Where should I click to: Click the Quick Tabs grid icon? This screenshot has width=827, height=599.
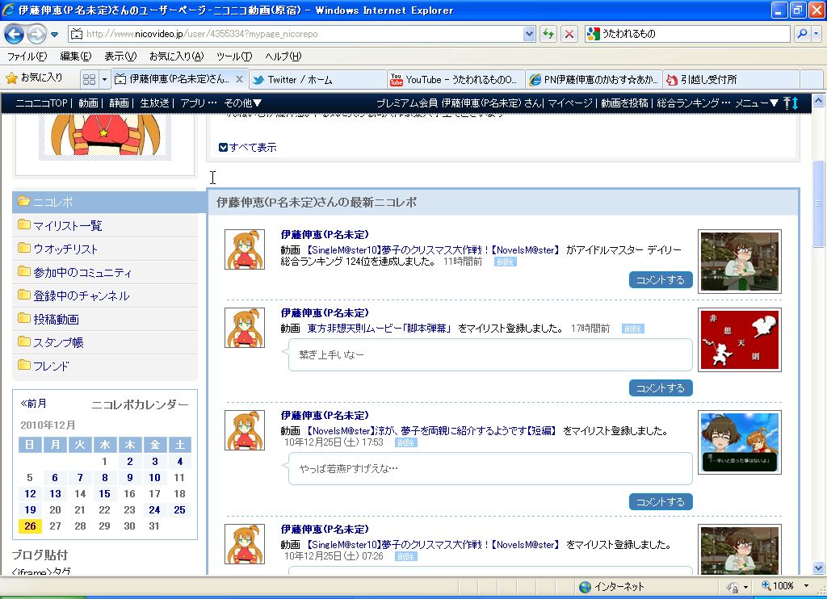pyautogui.click(x=89, y=80)
